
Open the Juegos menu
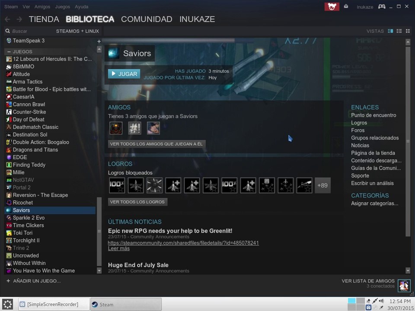coord(62,6)
